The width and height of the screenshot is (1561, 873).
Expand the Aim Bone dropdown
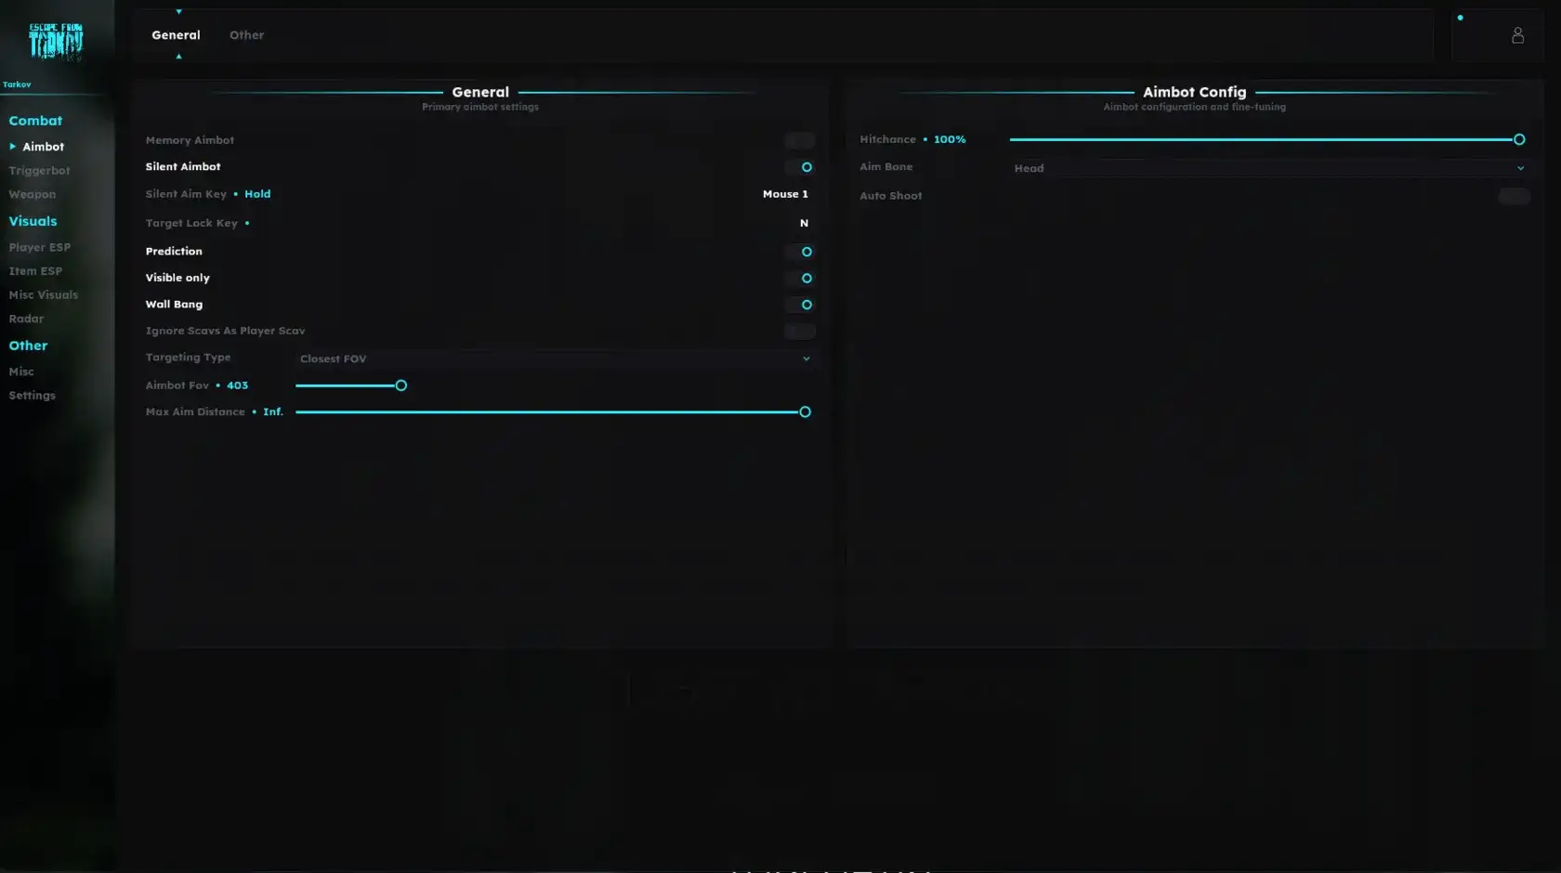pyautogui.click(x=1268, y=168)
